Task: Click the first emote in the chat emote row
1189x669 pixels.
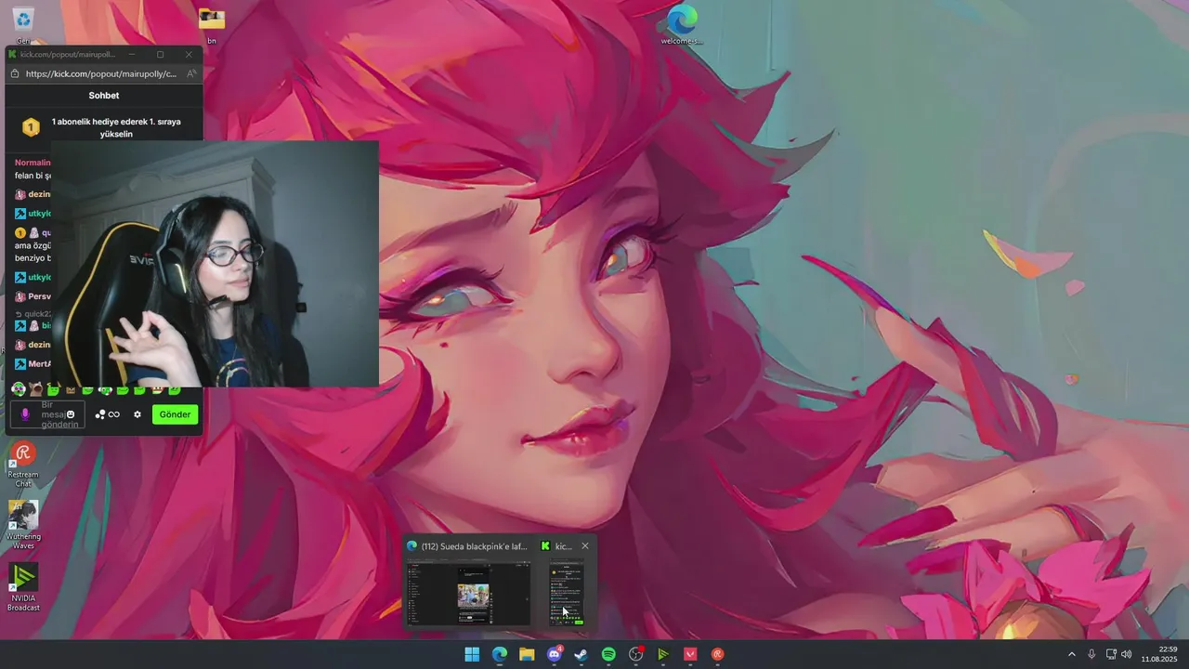Action: point(19,389)
